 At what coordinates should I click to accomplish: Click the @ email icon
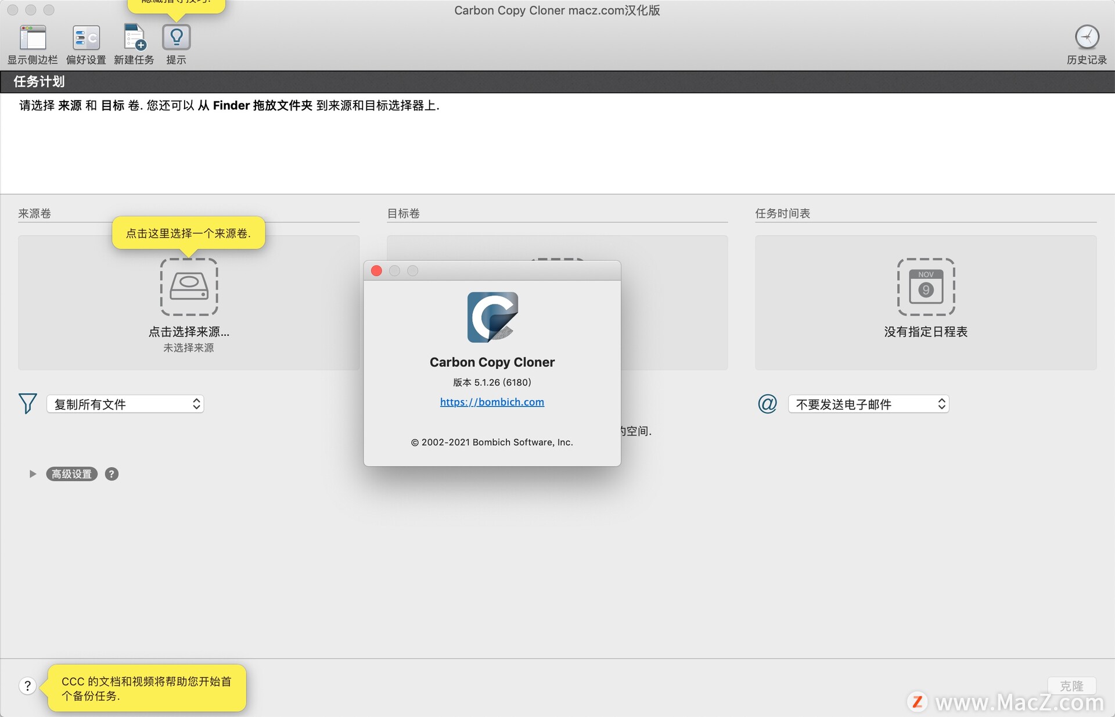click(767, 403)
